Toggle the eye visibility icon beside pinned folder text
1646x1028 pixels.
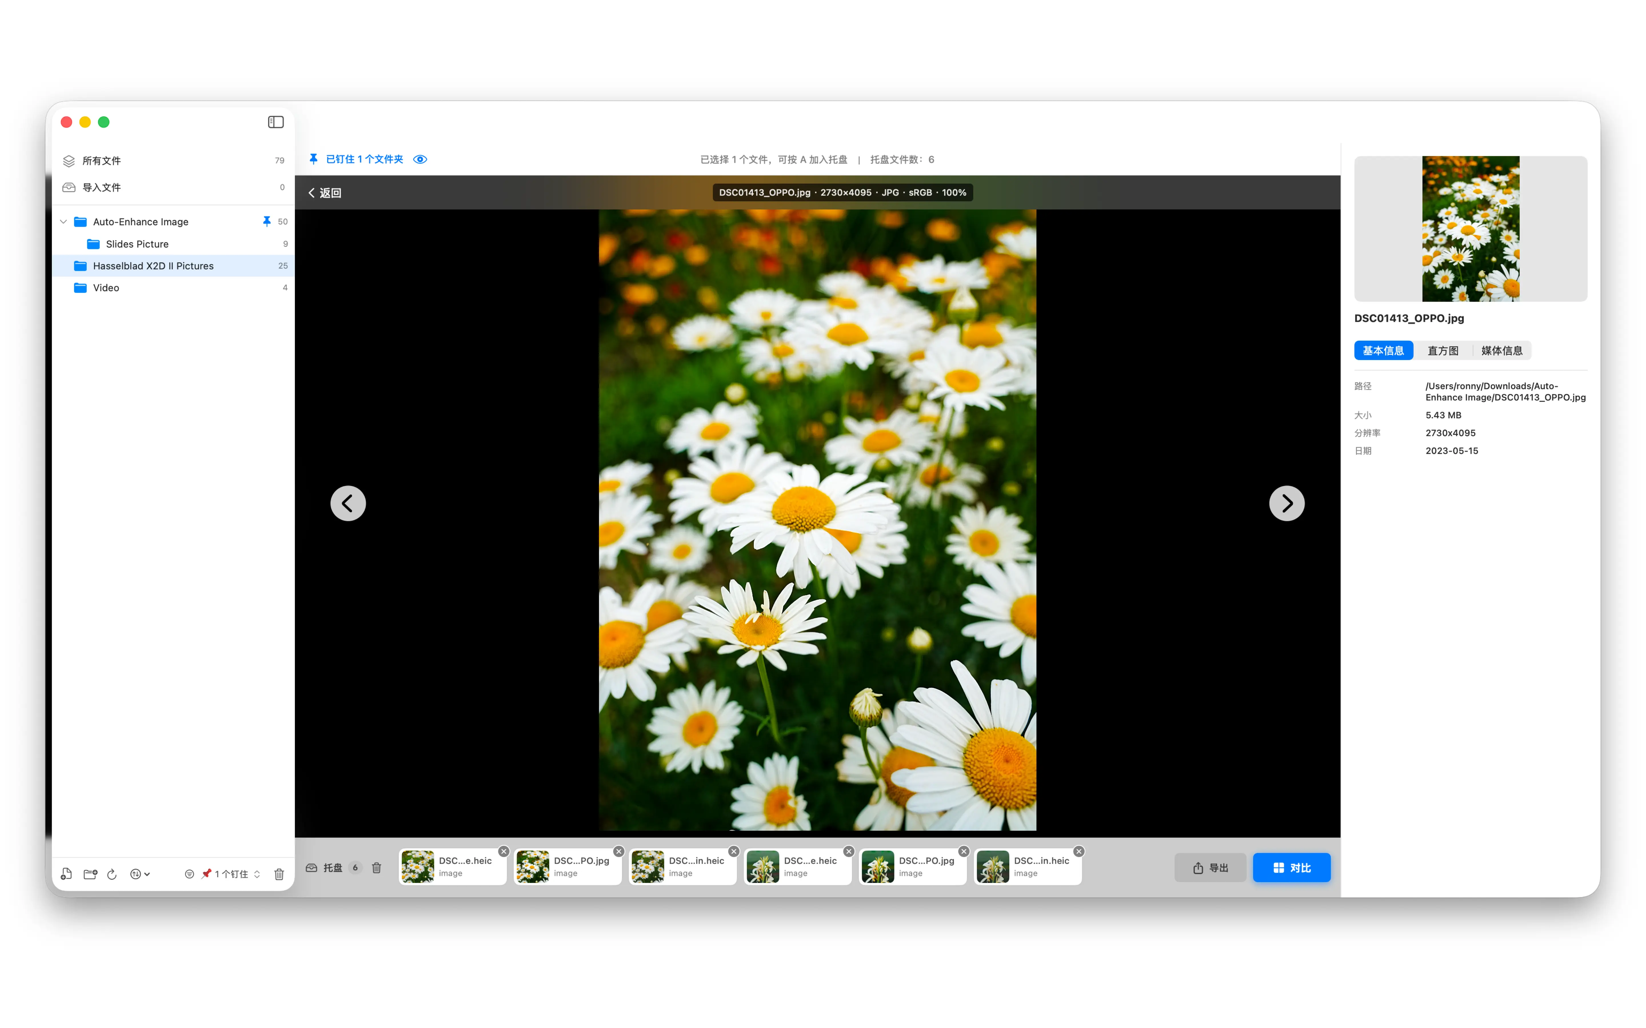click(x=420, y=159)
